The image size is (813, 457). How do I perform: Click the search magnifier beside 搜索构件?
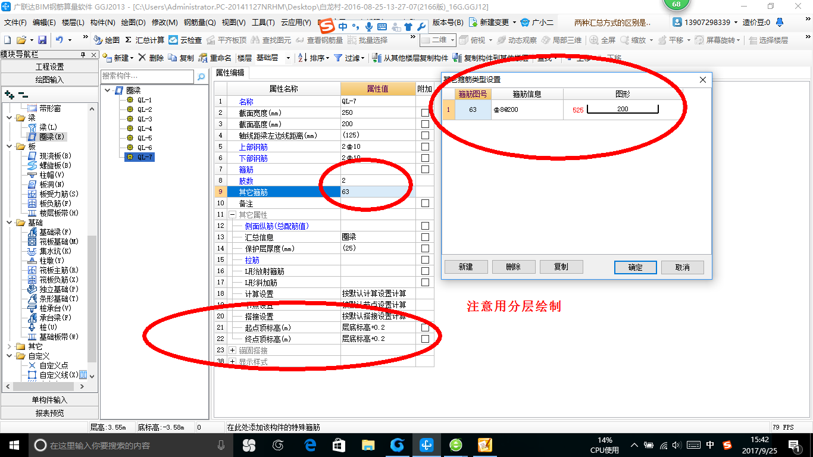point(201,76)
